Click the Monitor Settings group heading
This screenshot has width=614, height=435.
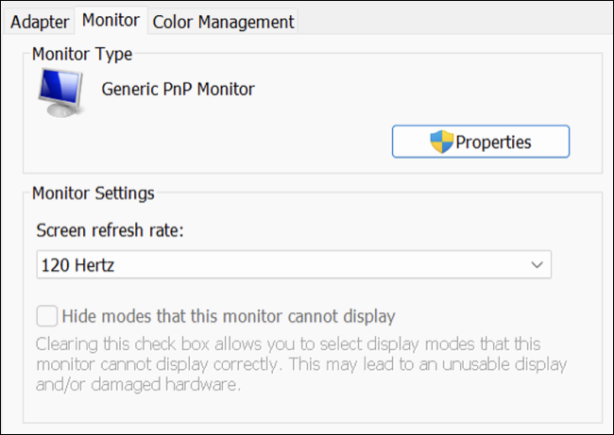pos(93,194)
